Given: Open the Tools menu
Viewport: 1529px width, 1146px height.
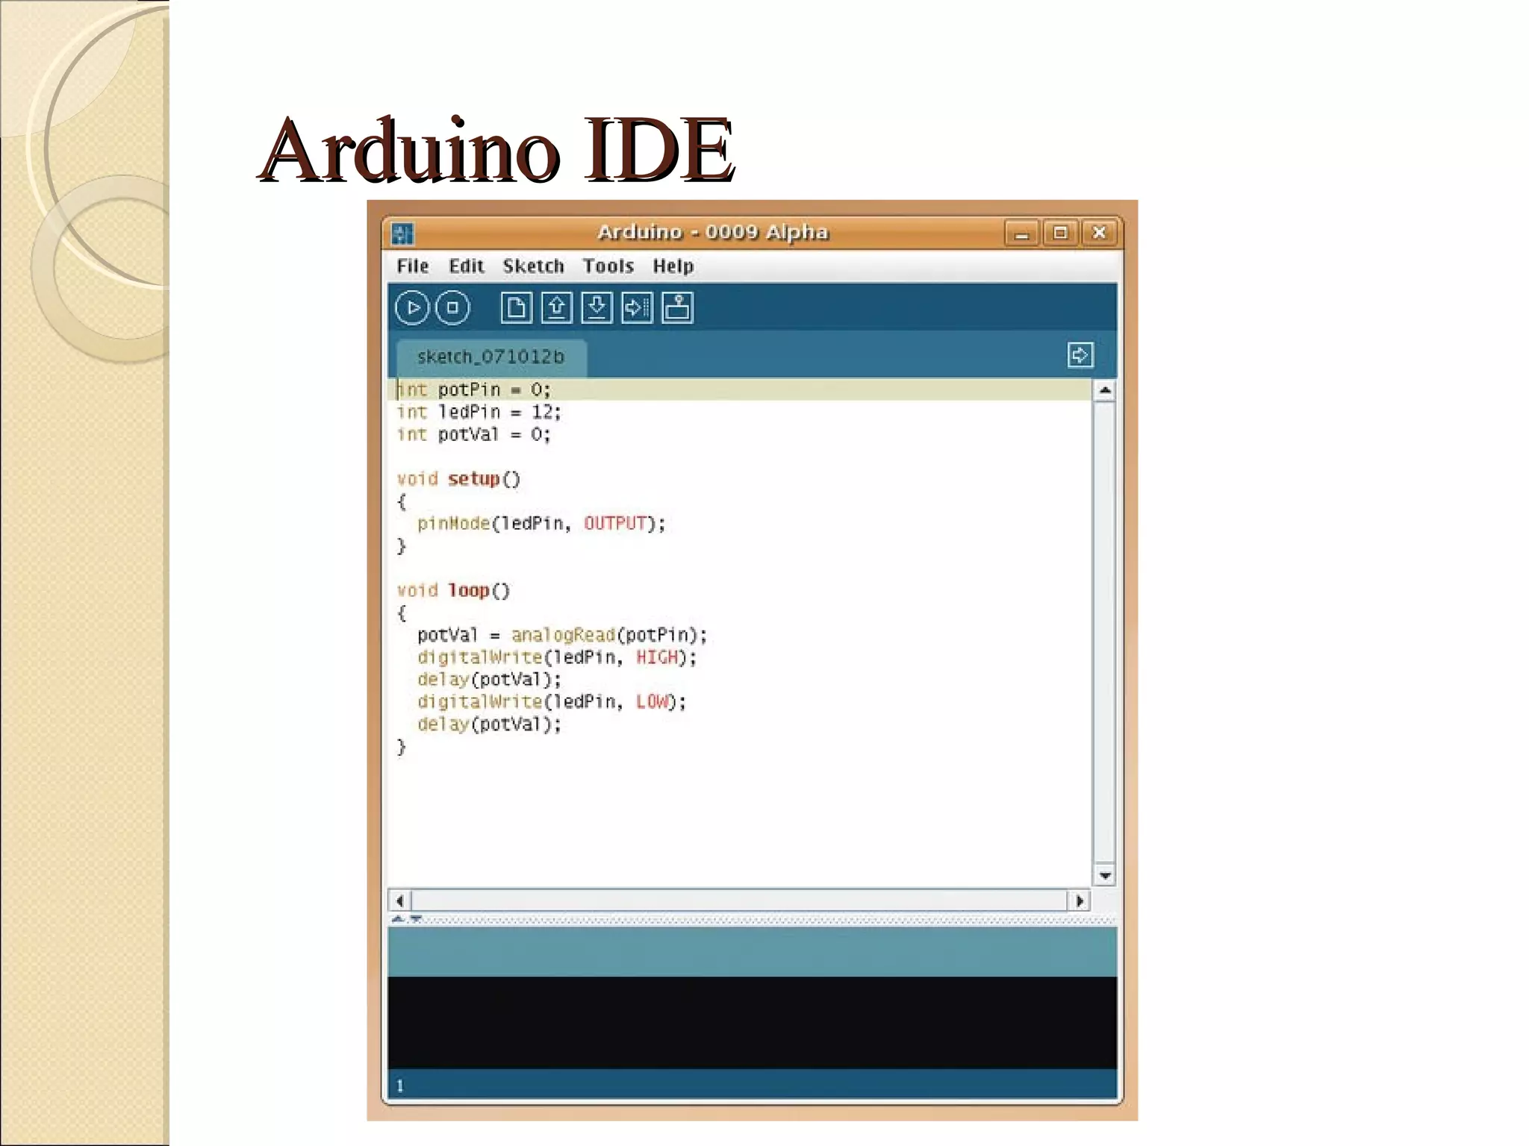Looking at the screenshot, I should pos(608,266).
